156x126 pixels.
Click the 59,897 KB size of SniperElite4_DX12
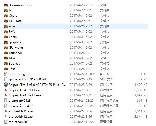click(x=140, y=95)
